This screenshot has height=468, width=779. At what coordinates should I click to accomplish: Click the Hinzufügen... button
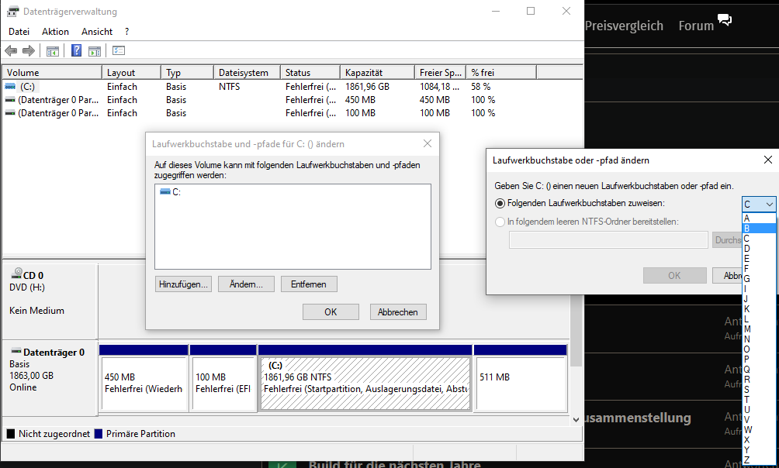183,284
